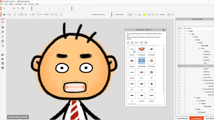Click the yellow Color swatch
Image resolution: width=214 pixels, height=120 pixels.
145,14
